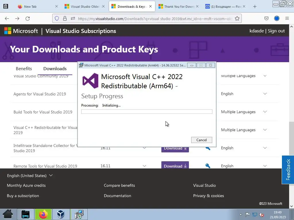Open the file manager taskbar icon
Image resolution: width=294 pixels, height=220 pixels.
click(x=26, y=214)
